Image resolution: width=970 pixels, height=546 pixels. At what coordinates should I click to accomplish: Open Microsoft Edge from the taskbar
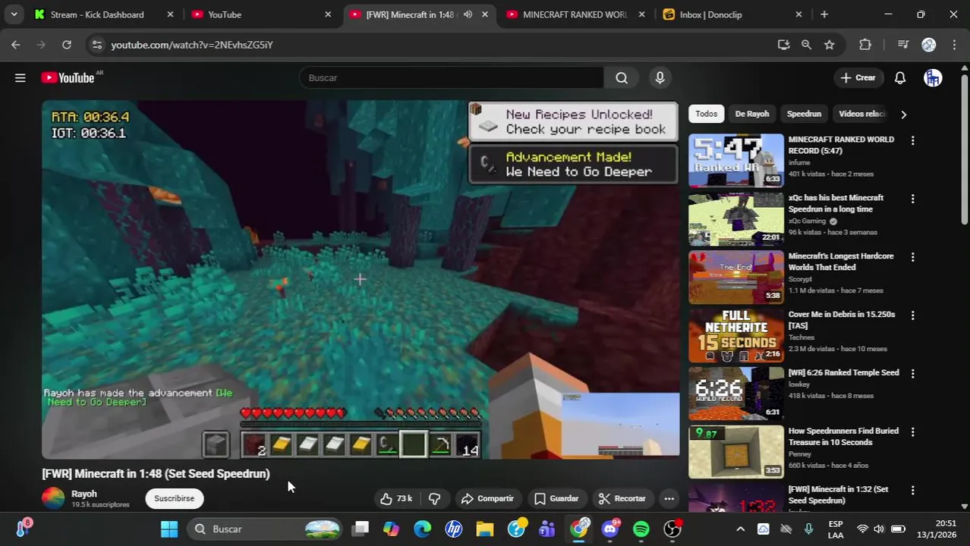(x=422, y=529)
